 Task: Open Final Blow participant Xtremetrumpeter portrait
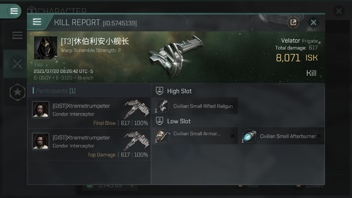tap(41, 110)
